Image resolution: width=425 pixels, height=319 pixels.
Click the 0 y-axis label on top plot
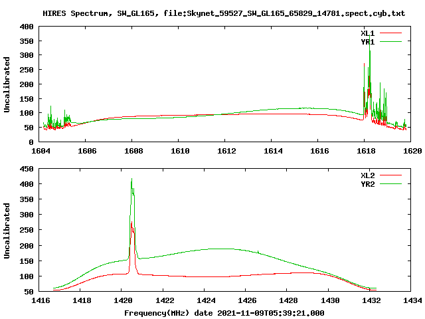tap(31, 142)
